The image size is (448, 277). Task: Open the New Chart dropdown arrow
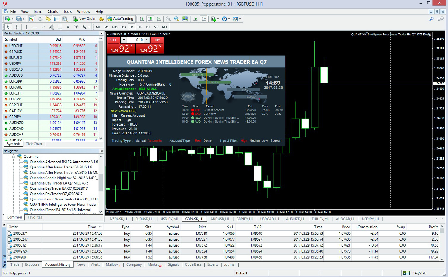coord(12,19)
